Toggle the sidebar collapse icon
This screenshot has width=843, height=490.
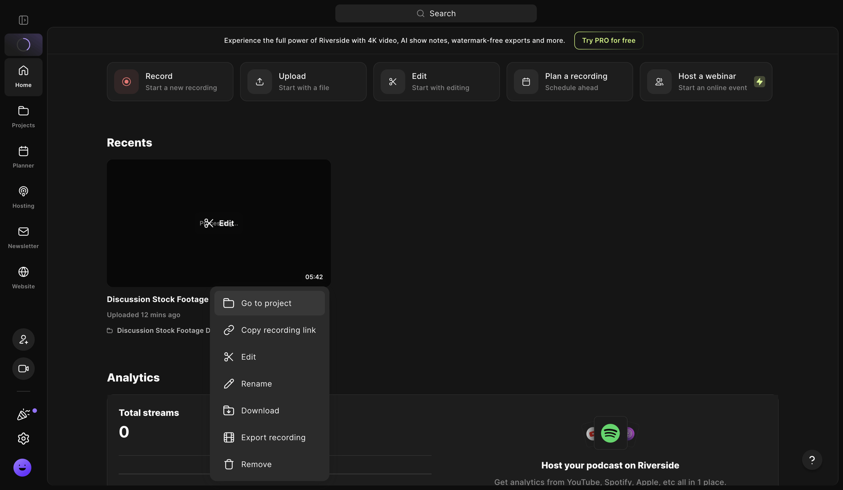24,20
